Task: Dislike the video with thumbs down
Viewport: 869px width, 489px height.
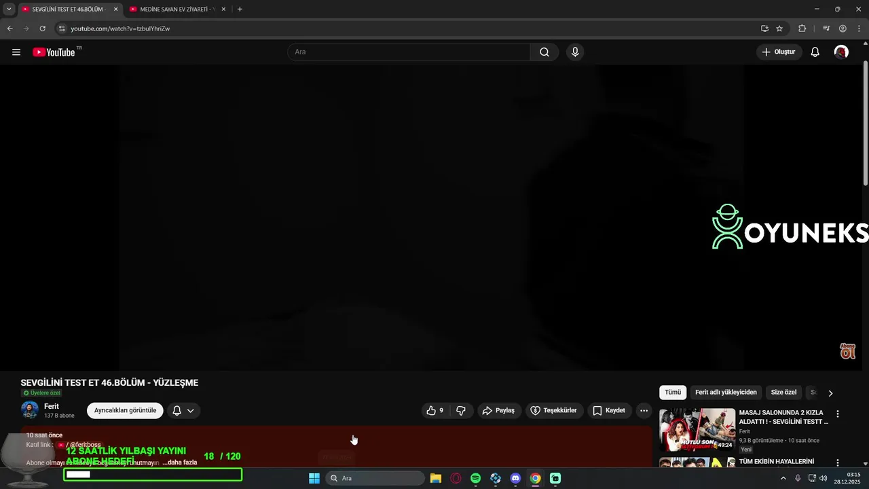Action: point(461,410)
